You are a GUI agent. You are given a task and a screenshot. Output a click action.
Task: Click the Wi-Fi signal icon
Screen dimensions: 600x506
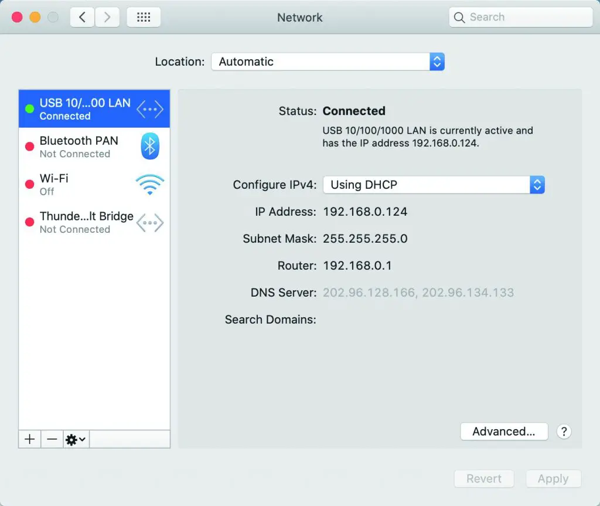click(150, 184)
